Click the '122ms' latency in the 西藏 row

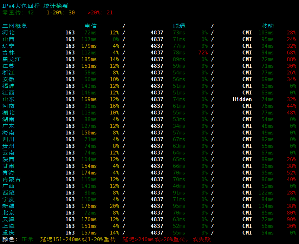[x=266, y=193]
